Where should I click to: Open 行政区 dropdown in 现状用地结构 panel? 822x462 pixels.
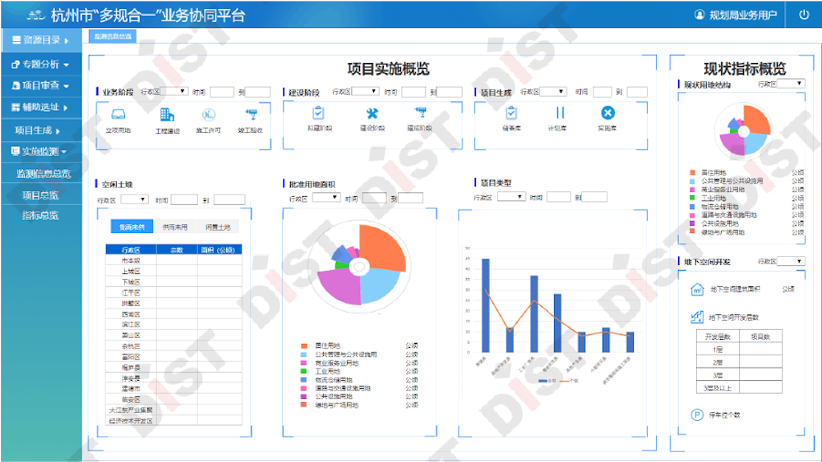pyautogui.click(x=791, y=84)
